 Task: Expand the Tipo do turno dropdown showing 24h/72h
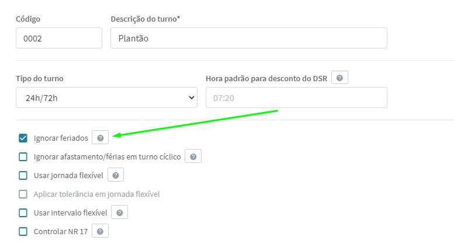(x=106, y=98)
